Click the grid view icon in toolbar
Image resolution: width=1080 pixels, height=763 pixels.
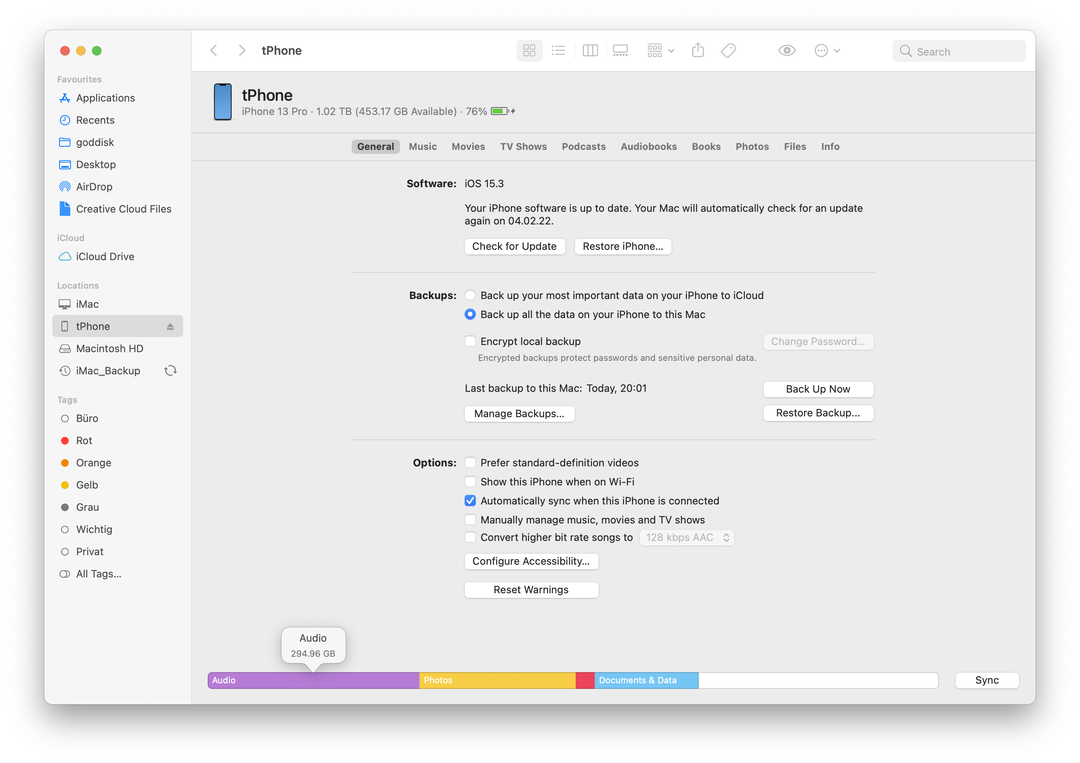point(529,51)
